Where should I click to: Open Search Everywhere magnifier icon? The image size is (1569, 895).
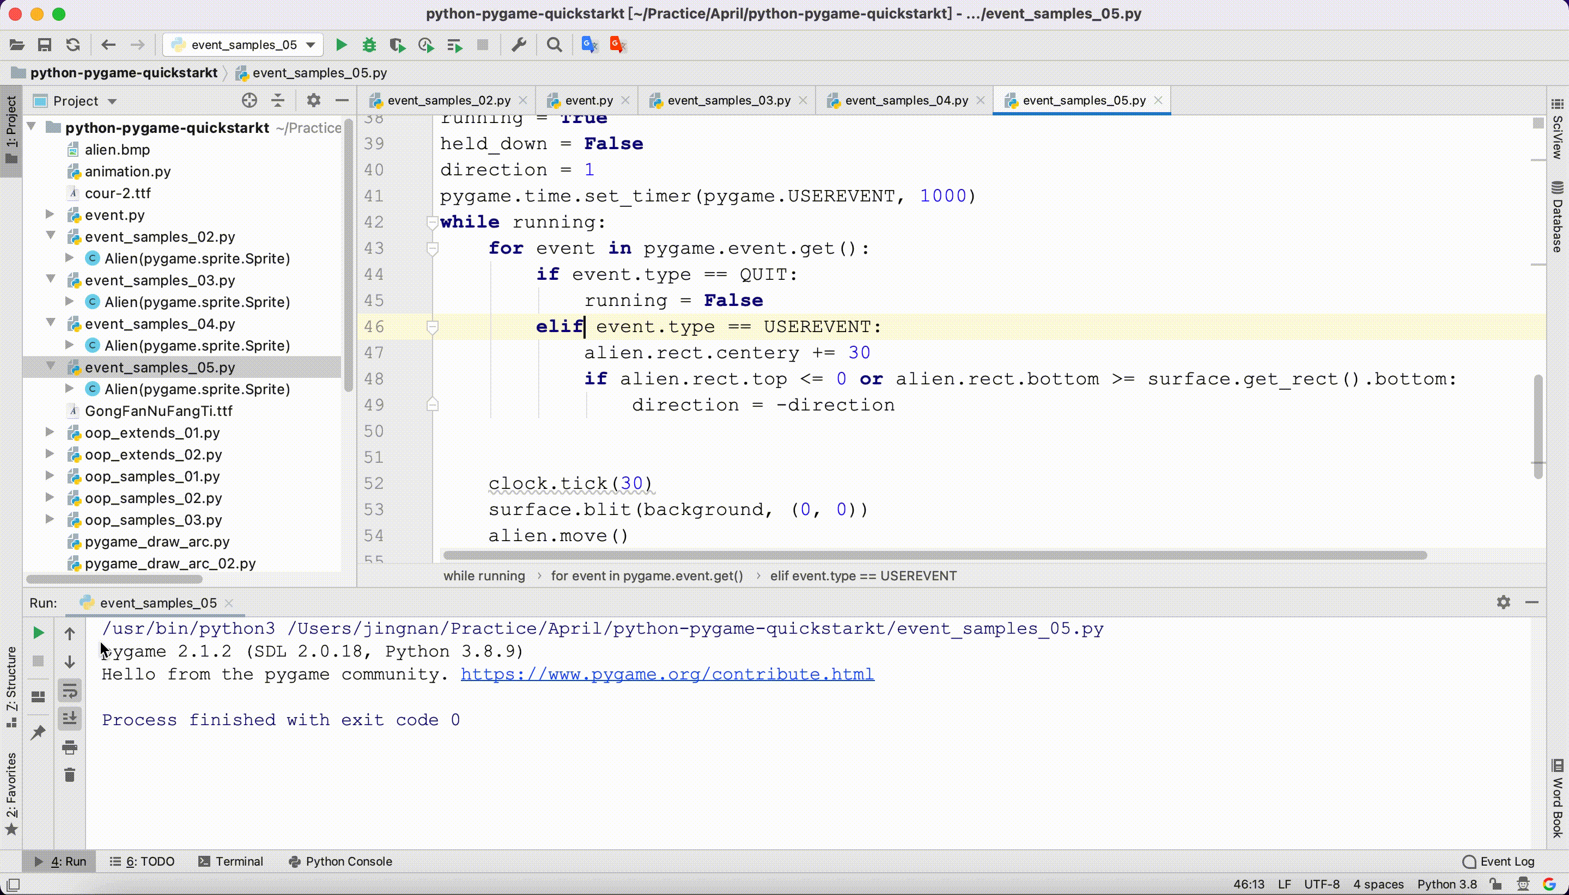coord(554,45)
